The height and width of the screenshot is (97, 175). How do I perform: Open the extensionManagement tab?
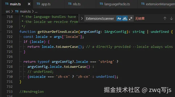(x=156, y=4)
